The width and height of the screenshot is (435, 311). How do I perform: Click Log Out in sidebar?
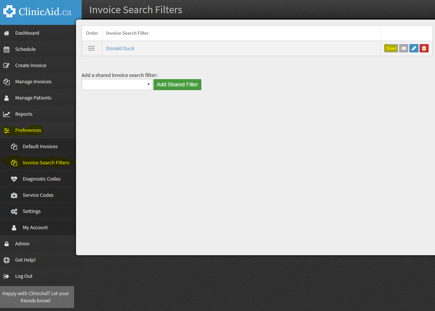(x=38, y=276)
